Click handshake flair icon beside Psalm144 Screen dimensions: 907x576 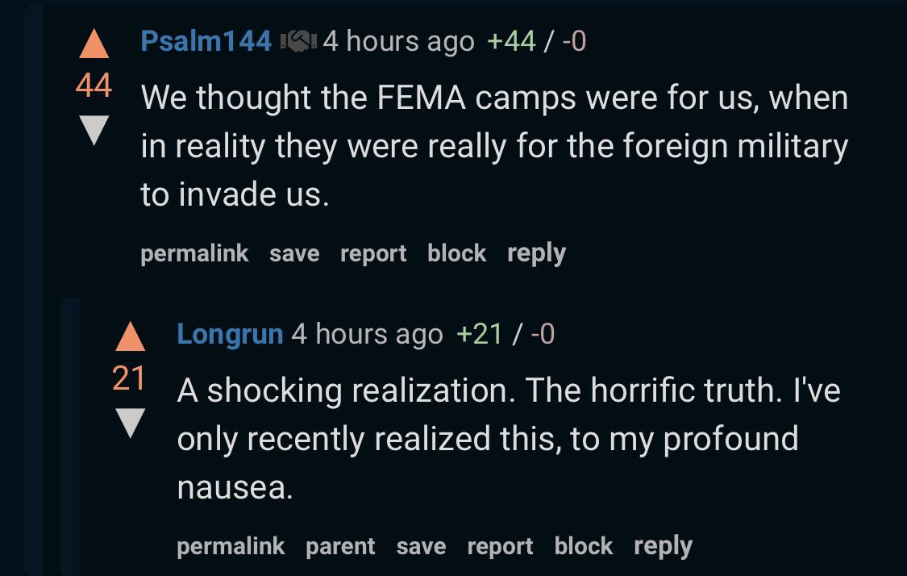point(298,41)
